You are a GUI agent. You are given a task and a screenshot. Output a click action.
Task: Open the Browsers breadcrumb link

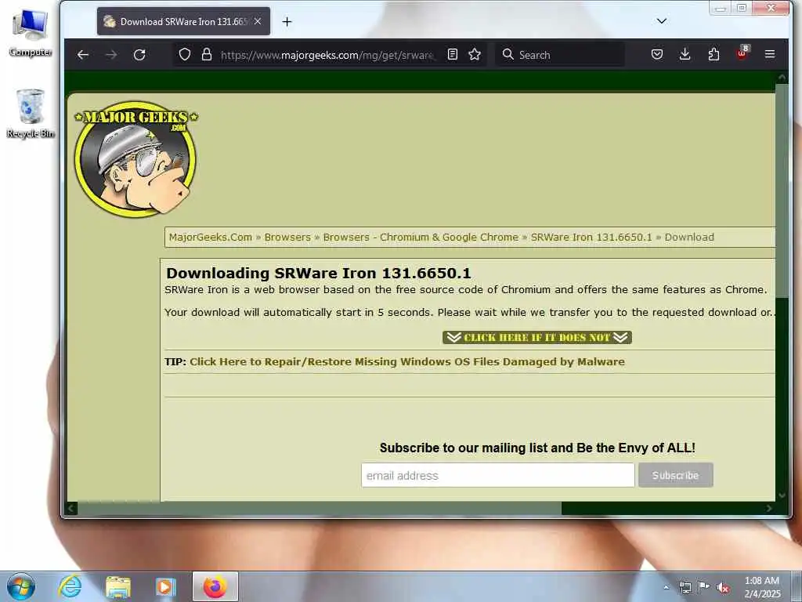pos(287,237)
